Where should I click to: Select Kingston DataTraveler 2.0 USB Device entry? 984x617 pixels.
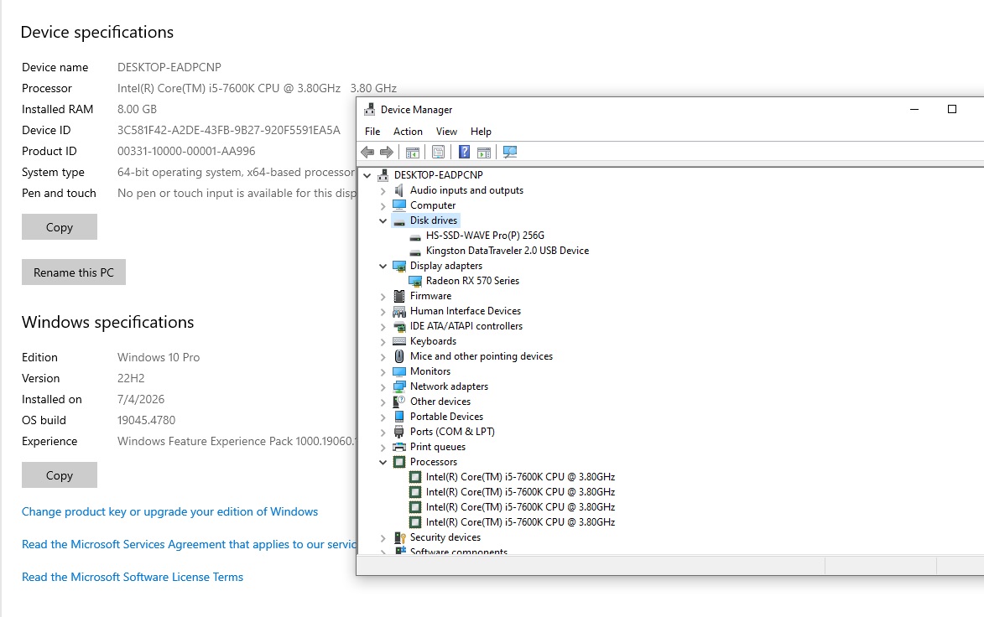coord(507,251)
